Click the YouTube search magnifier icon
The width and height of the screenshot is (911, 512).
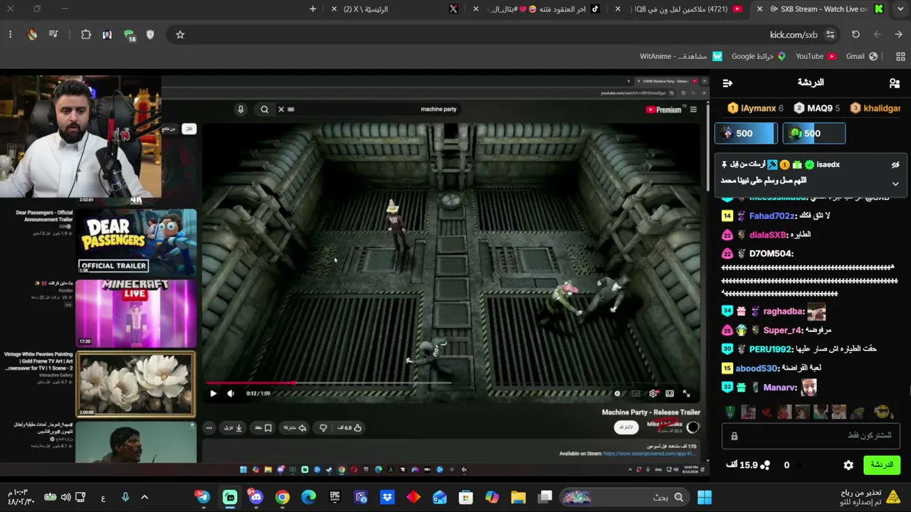tap(264, 110)
